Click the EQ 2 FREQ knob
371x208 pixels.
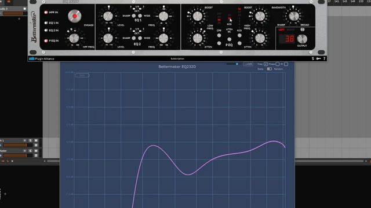163,38
